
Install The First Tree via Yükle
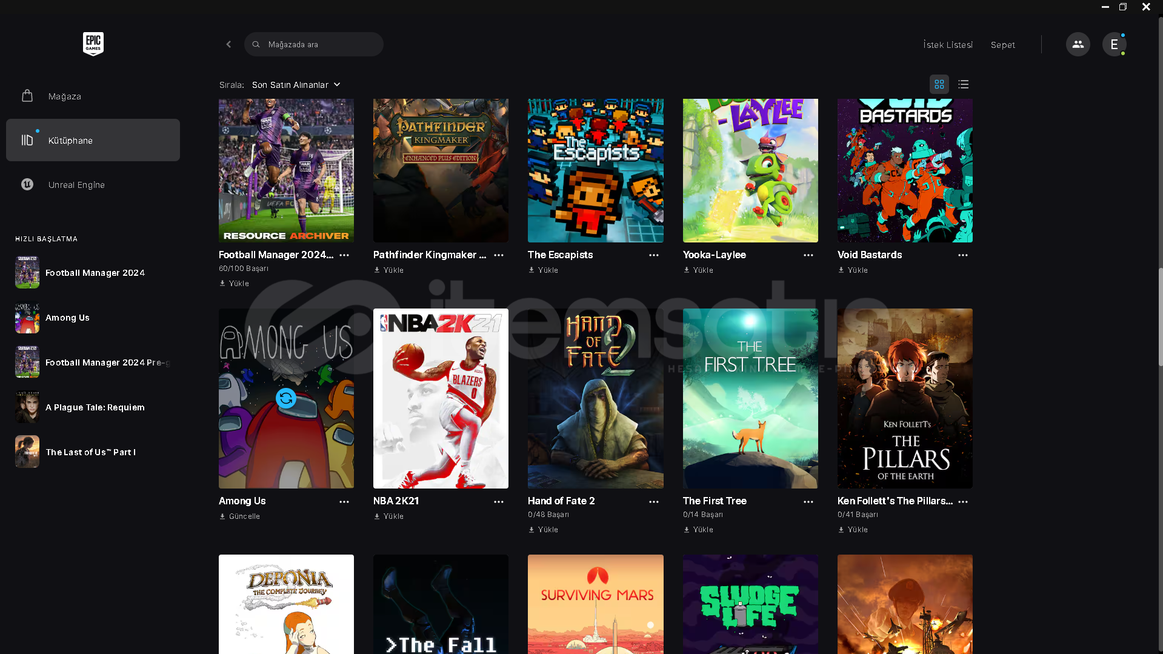(699, 529)
